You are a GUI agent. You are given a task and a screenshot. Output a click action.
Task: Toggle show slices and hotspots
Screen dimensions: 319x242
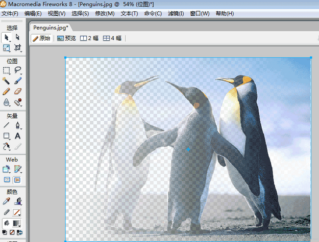[18, 180]
